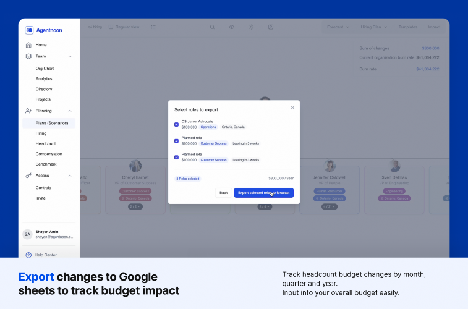Screen dimensions: 468x309
Task: Click the Sum of changes $300,000 value
Action: pyautogui.click(x=430, y=48)
